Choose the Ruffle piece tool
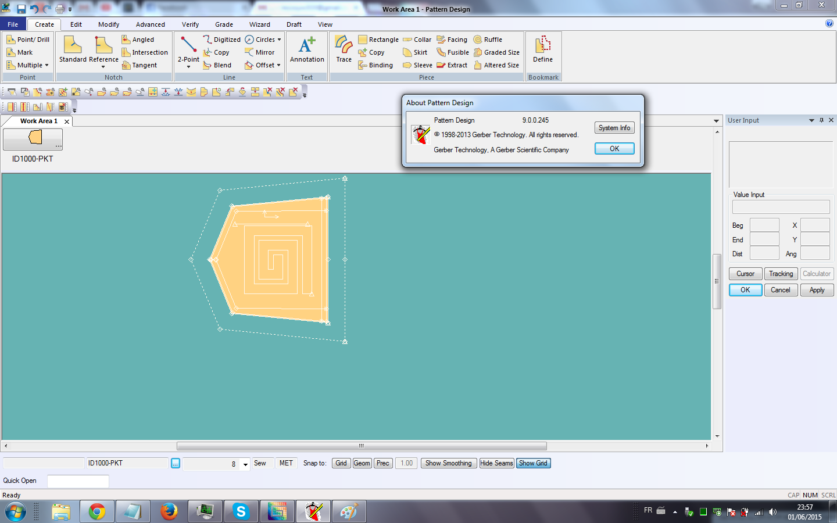 (488, 40)
